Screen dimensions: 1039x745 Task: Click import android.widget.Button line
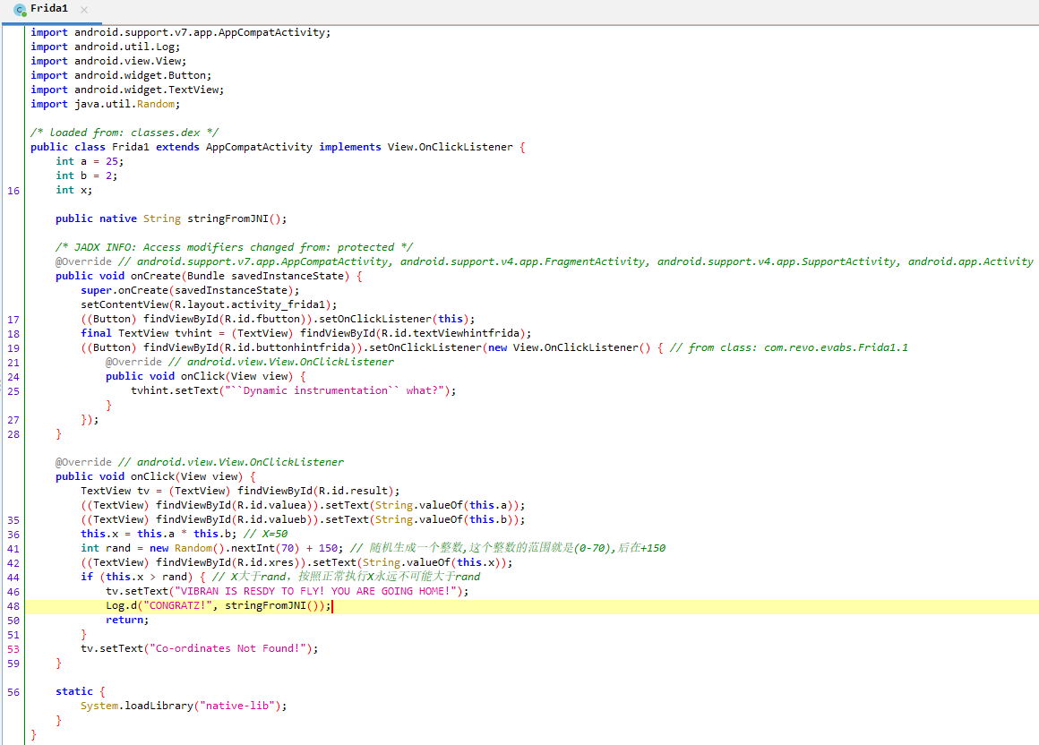point(121,75)
